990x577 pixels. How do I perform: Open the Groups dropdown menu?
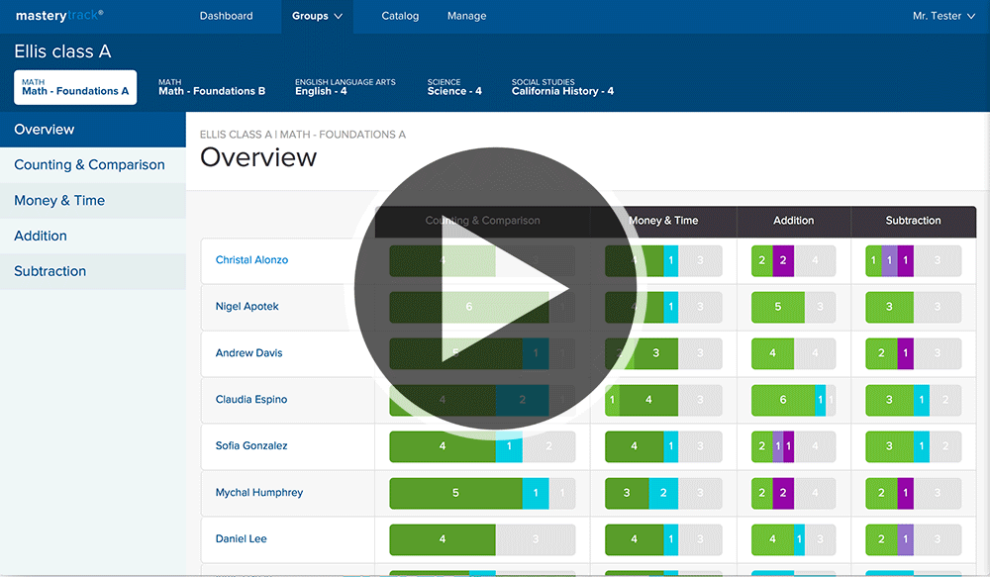(x=317, y=16)
